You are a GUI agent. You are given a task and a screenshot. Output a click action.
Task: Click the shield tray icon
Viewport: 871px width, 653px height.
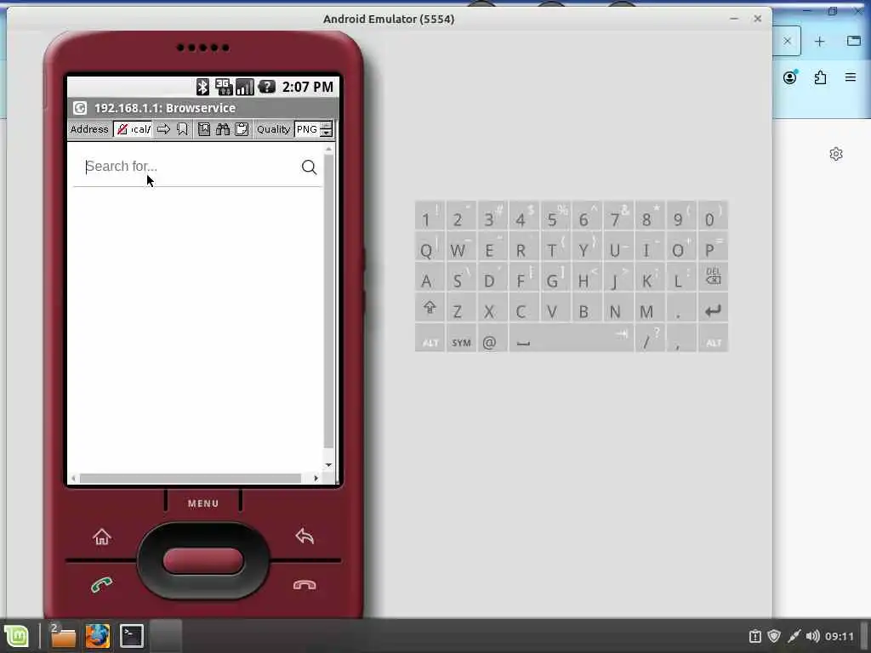click(x=774, y=636)
